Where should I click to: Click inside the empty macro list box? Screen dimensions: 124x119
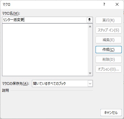click(45, 50)
